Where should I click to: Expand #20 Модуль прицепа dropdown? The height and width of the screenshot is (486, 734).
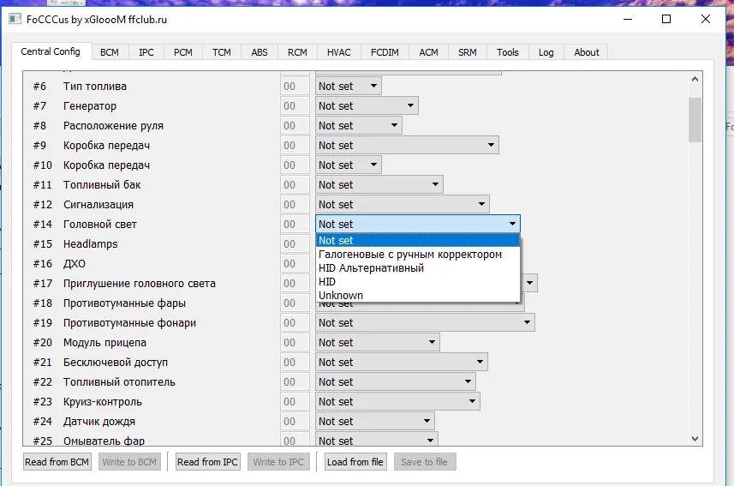click(x=378, y=343)
